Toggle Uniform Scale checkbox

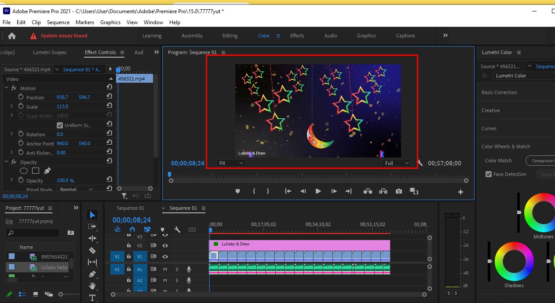click(60, 125)
